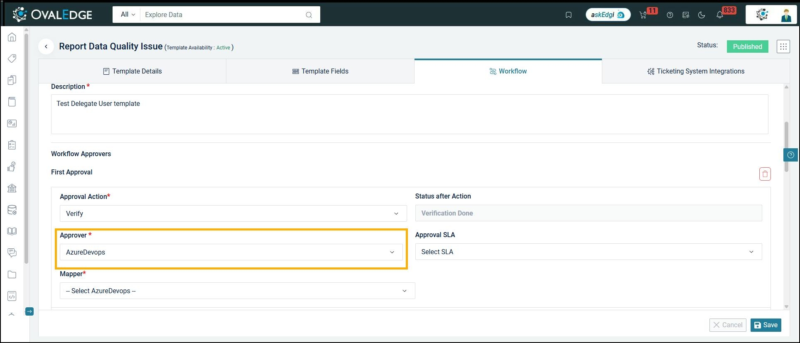Viewport: 800px width, 343px height.
Task: Click the Save button
Action: click(x=766, y=325)
